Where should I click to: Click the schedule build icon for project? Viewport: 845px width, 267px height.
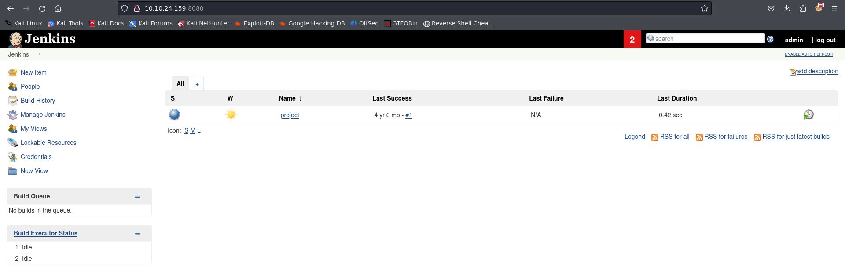tap(808, 115)
